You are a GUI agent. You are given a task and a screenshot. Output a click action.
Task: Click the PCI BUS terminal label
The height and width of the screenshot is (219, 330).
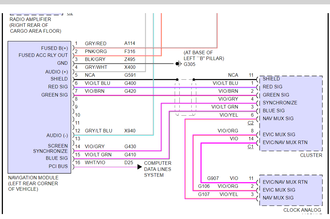pyautogui.click(x=58, y=166)
